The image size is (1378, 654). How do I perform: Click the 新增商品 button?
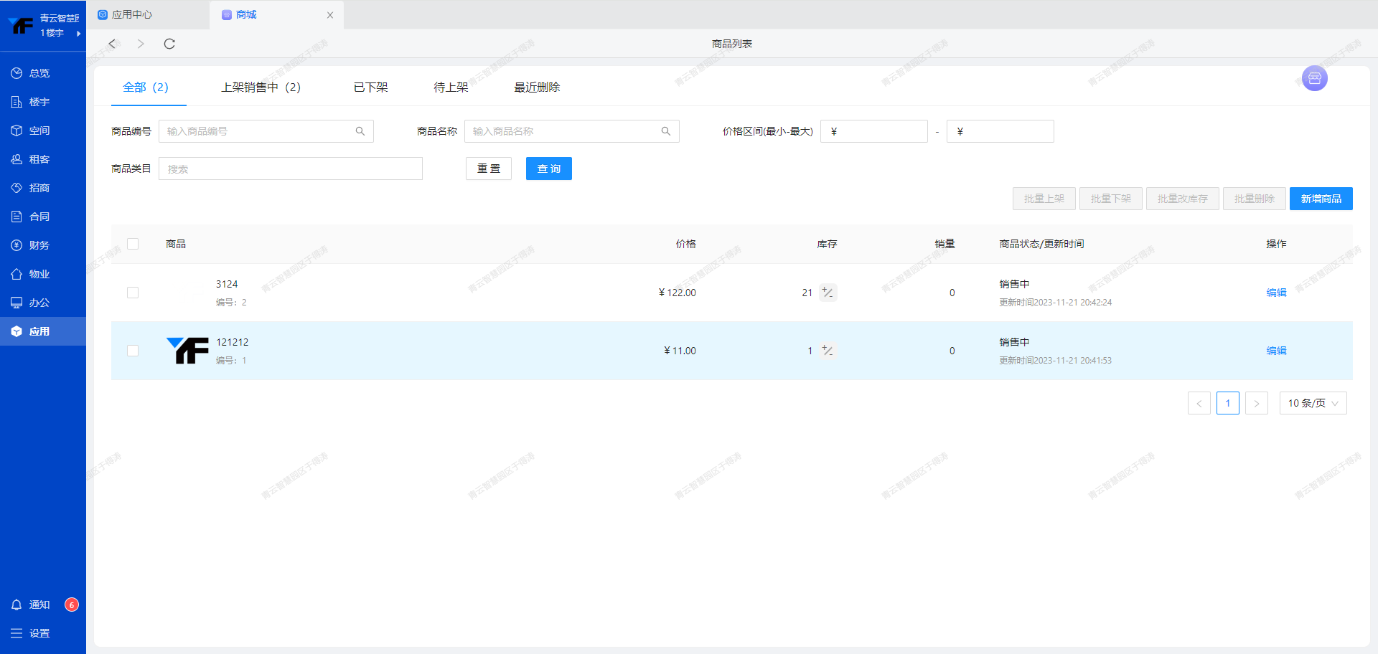pyautogui.click(x=1321, y=199)
